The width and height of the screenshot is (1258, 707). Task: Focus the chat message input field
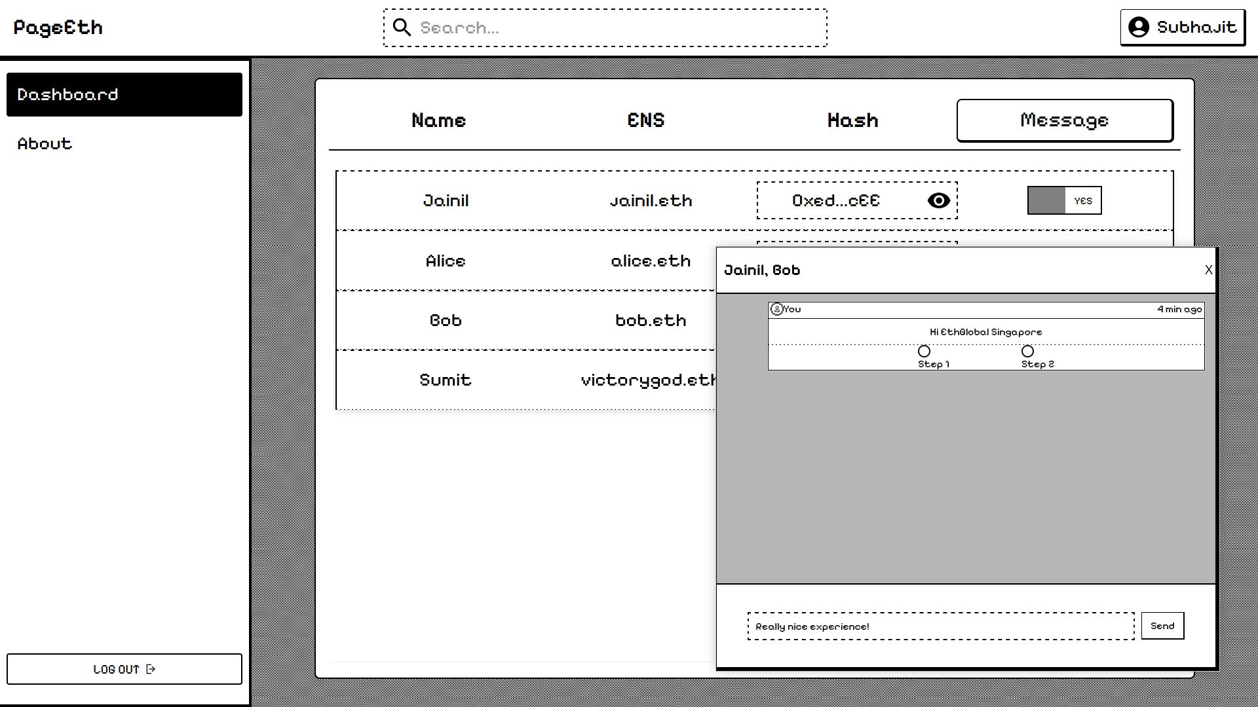(941, 626)
